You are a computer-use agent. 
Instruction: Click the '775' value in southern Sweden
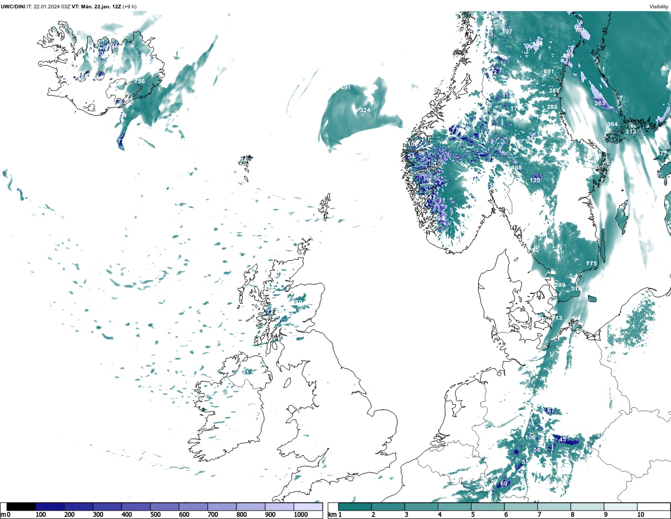coord(591,263)
